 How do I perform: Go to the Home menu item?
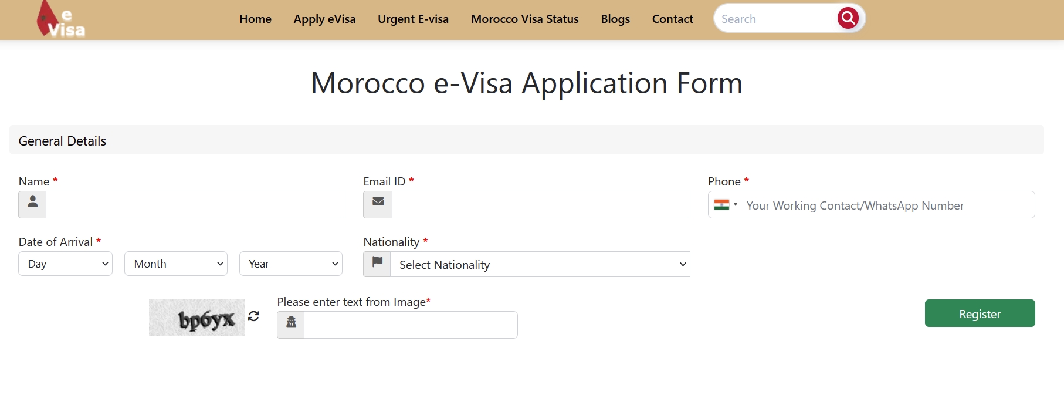255,19
